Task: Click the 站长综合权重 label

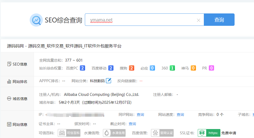Action: pos(51,68)
